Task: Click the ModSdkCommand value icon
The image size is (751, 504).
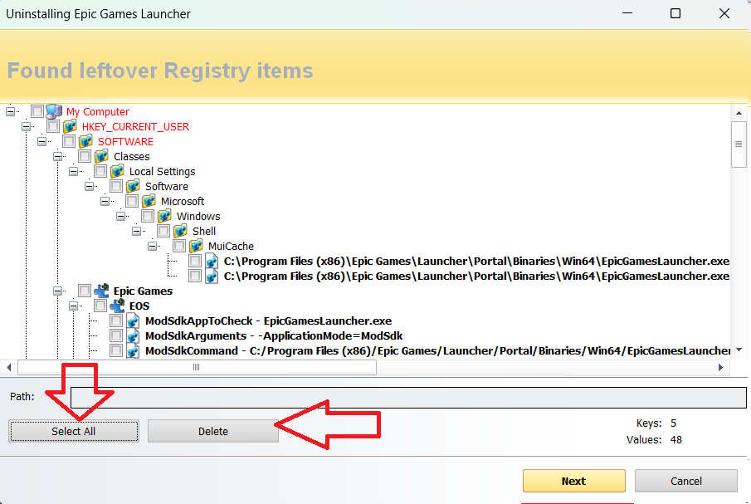Action: pyautogui.click(x=133, y=350)
